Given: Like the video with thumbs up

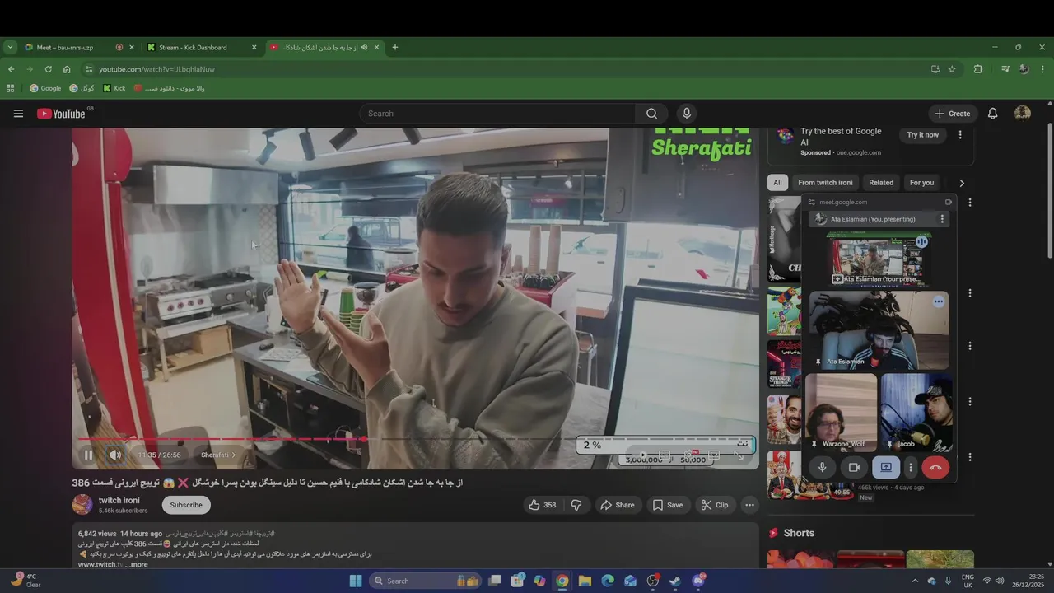Looking at the screenshot, I should tap(542, 505).
